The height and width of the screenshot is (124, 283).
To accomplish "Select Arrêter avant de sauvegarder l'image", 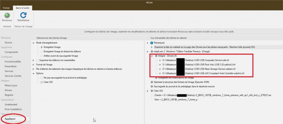I will (42, 56).
